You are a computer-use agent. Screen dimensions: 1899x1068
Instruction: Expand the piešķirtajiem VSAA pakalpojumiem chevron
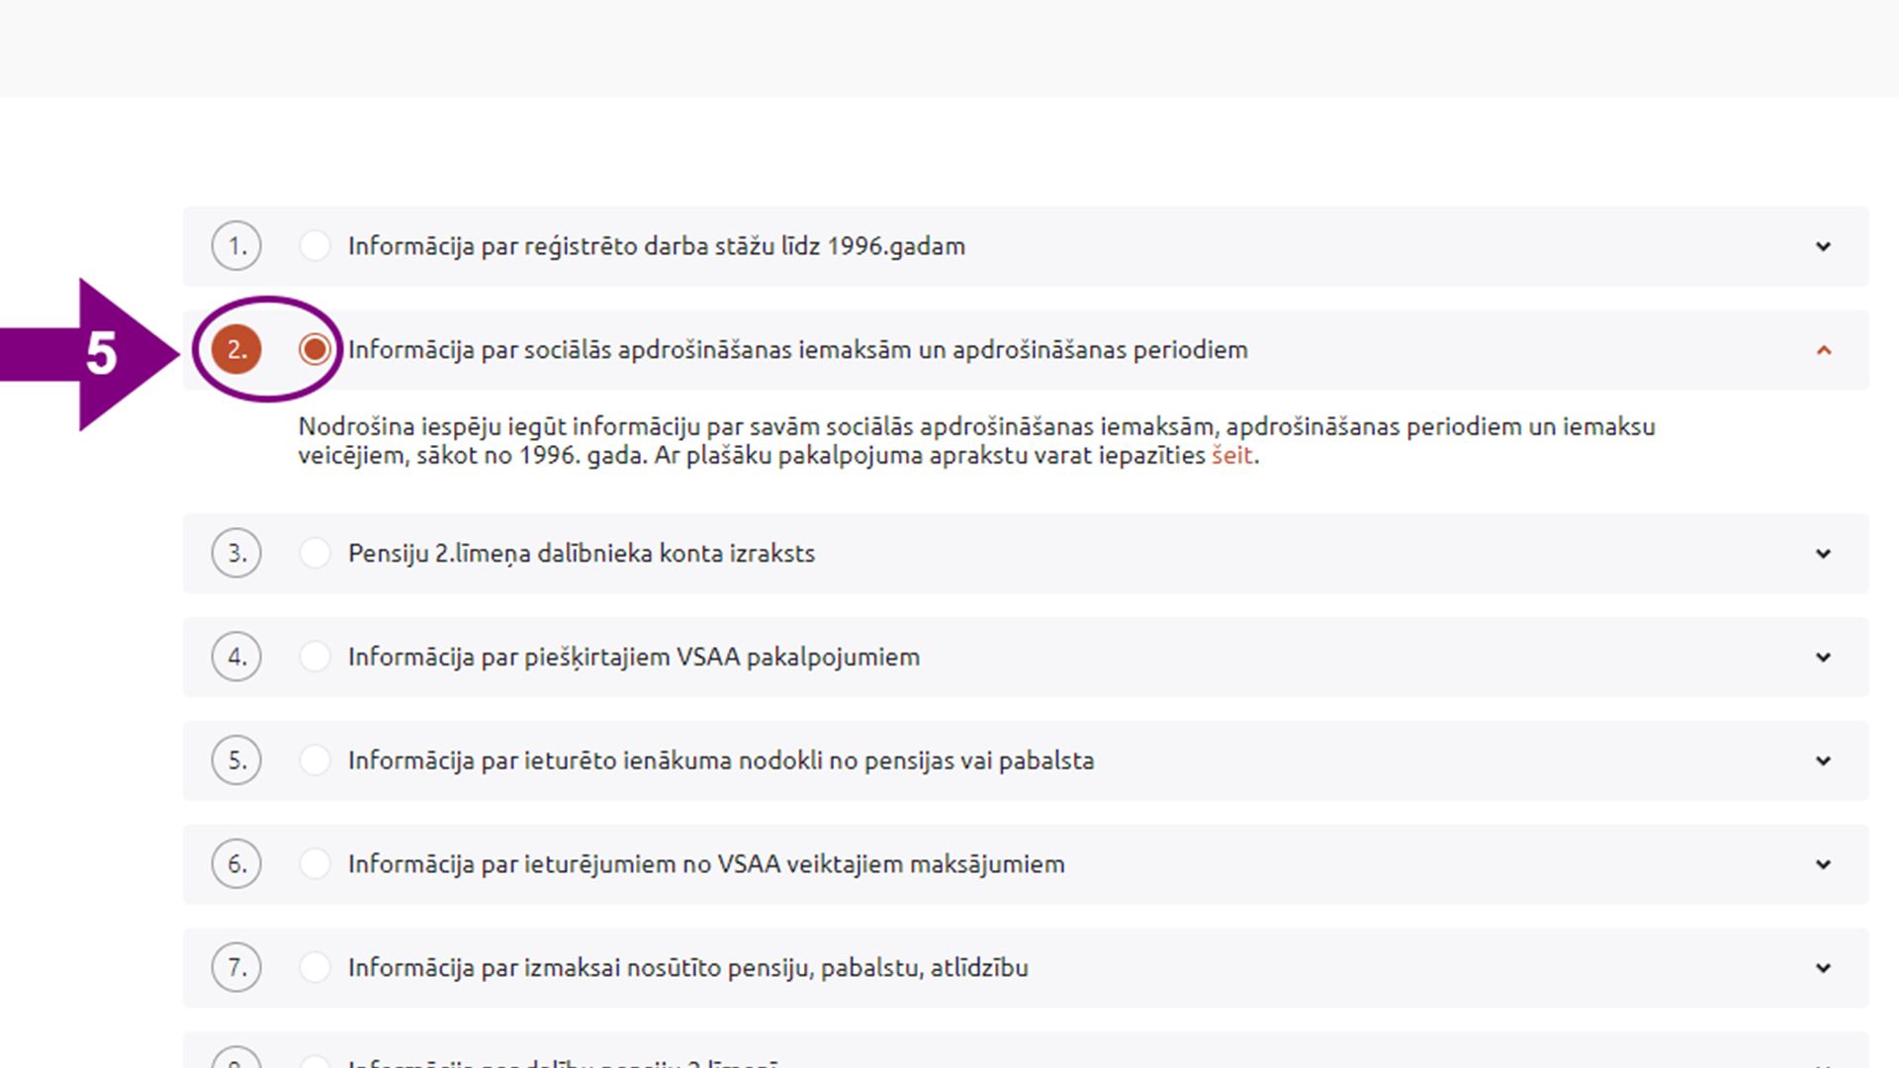click(x=1823, y=658)
